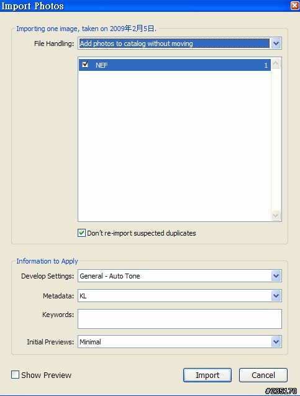Click the Import button

[x=207, y=375]
